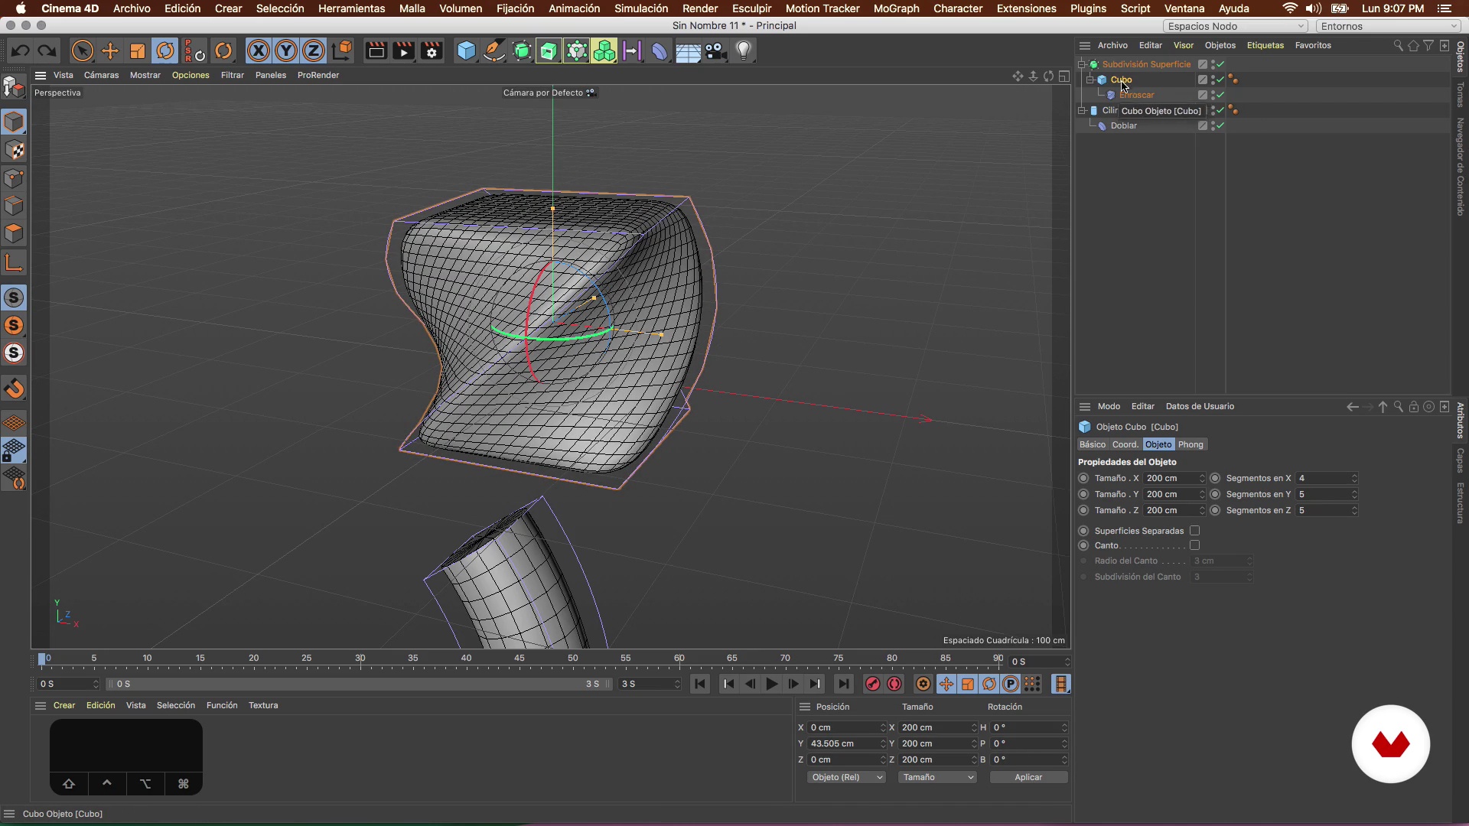Screen dimensions: 1469x826
Task: Select the Doblar deformer in the tree
Action: (x=1123, y=125)
